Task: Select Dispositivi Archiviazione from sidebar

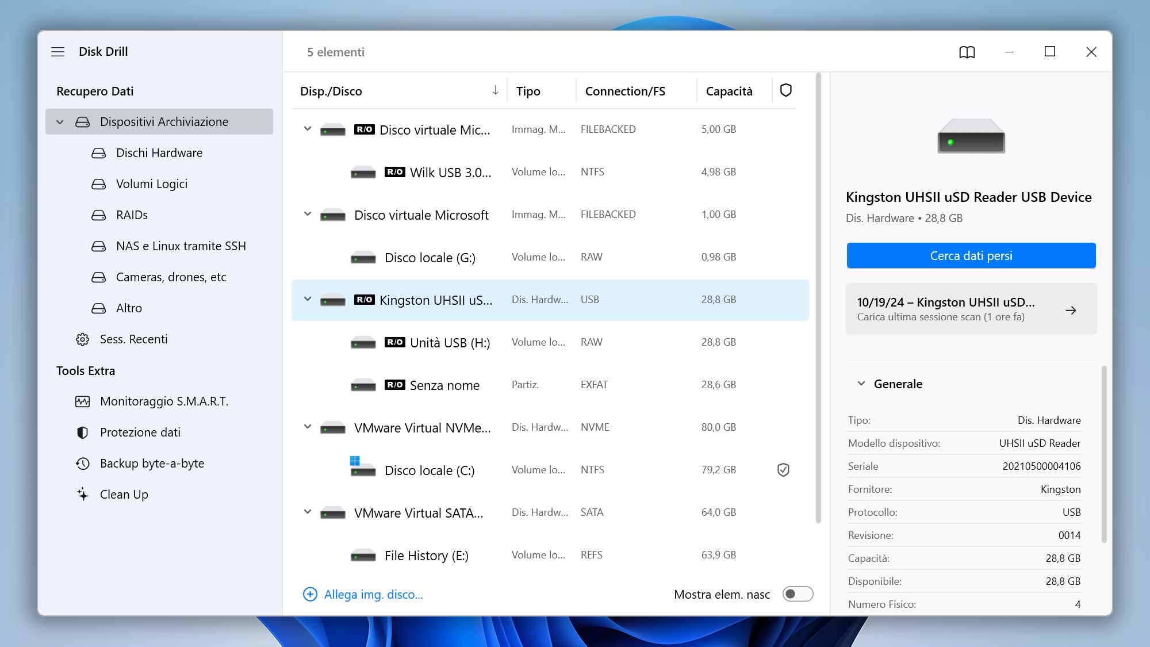Action: pyautogui.click(x=163, y=121)
